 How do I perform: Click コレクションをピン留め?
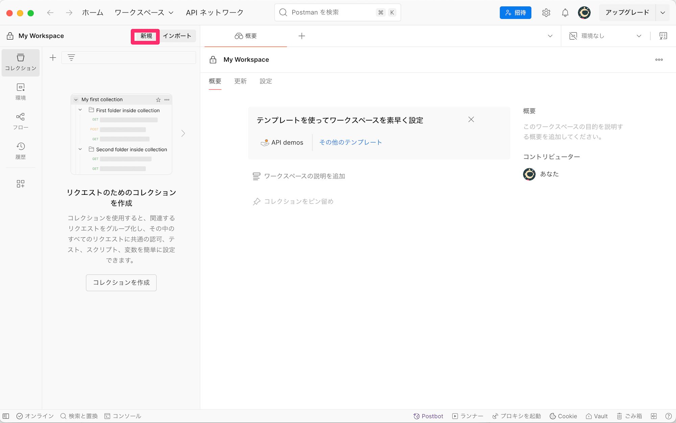(293, 202)
